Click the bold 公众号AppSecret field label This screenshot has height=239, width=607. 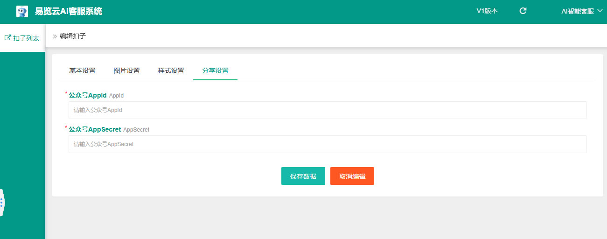point(95,129)
